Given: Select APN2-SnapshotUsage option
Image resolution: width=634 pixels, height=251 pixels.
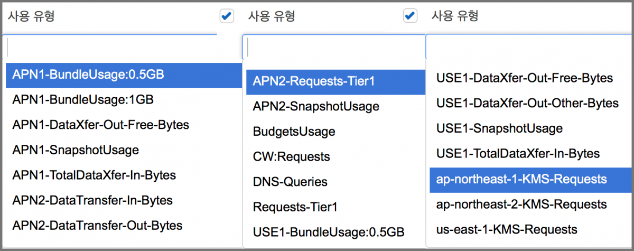Looking at the screenshot, I should pyautogui.click(x=316, y=106).
